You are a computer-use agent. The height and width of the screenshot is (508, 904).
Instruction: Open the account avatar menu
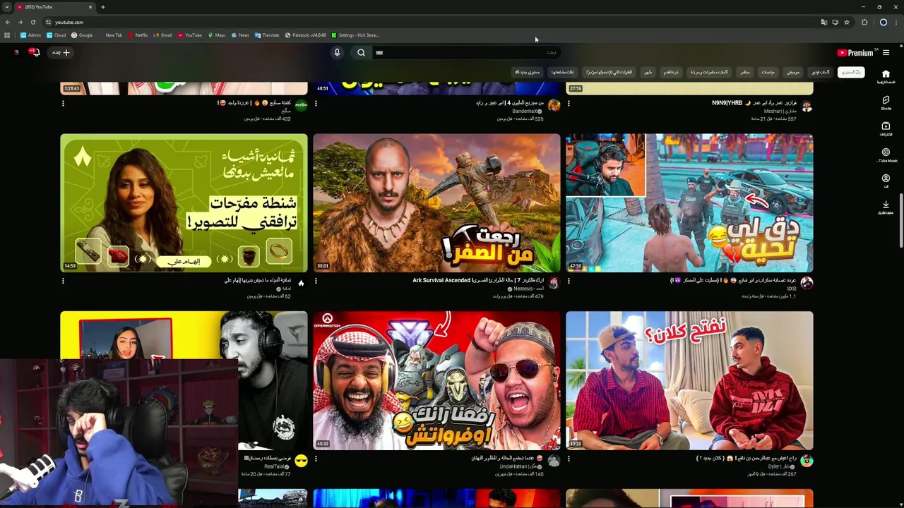point(16,52)
